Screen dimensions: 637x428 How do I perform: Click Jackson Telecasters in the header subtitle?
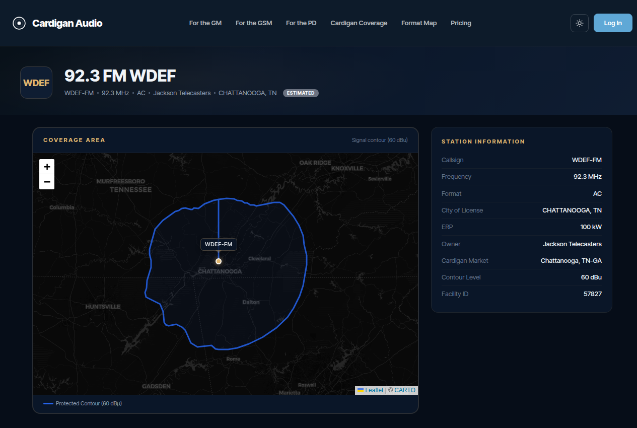pos(182,93)
